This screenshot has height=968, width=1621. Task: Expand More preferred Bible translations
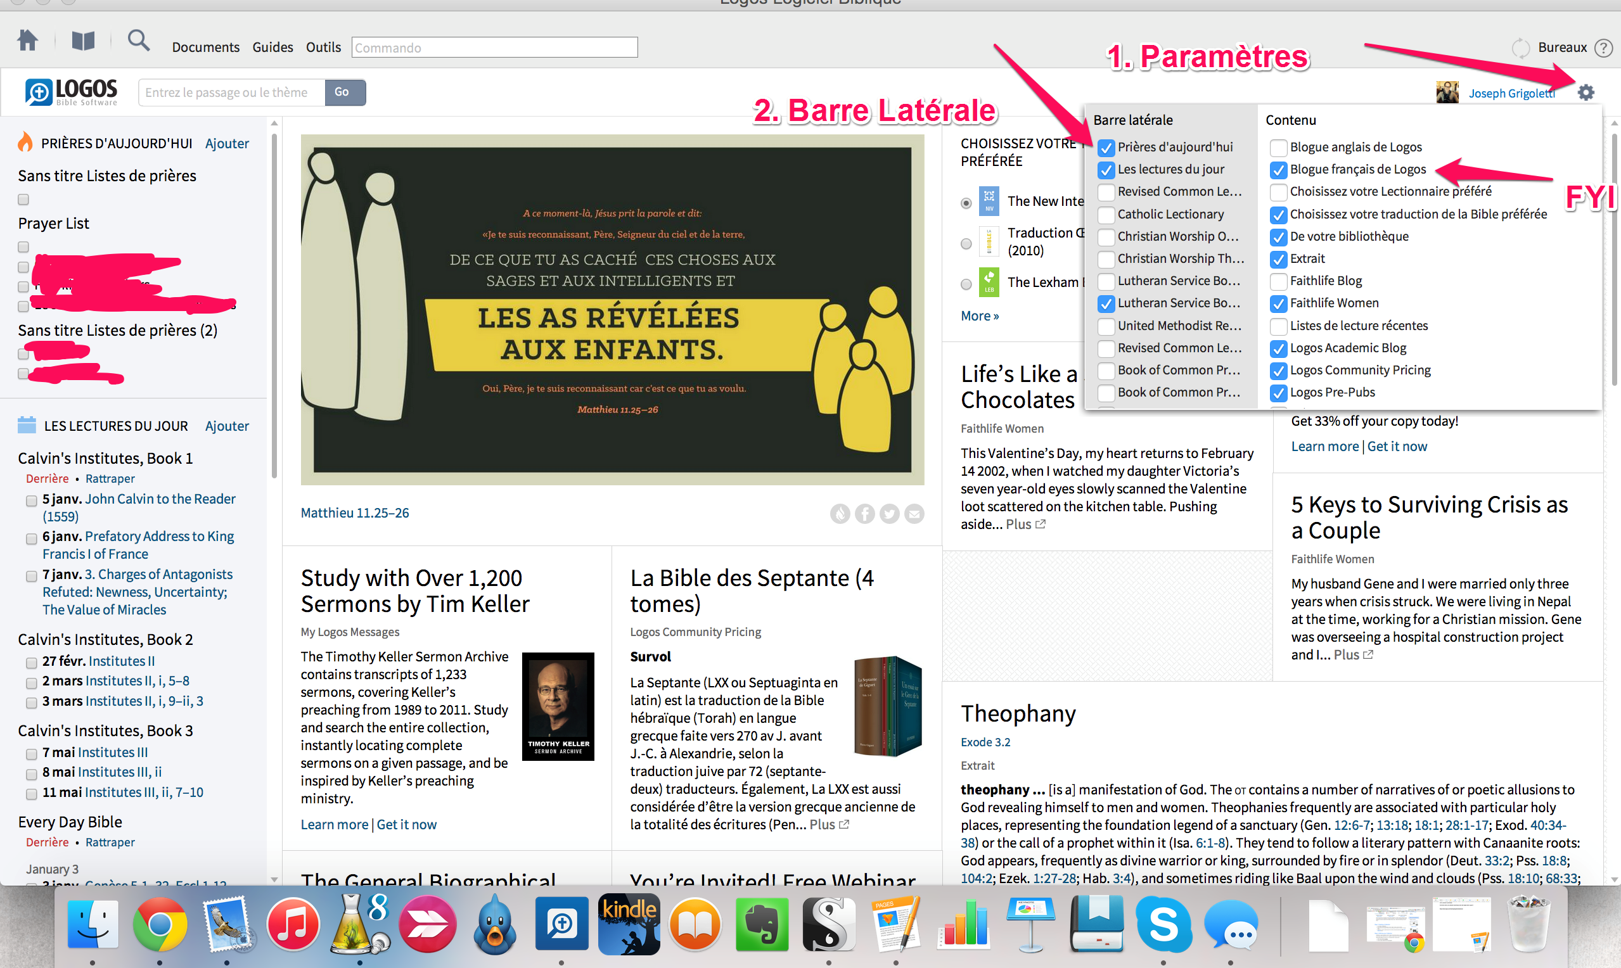979,316
